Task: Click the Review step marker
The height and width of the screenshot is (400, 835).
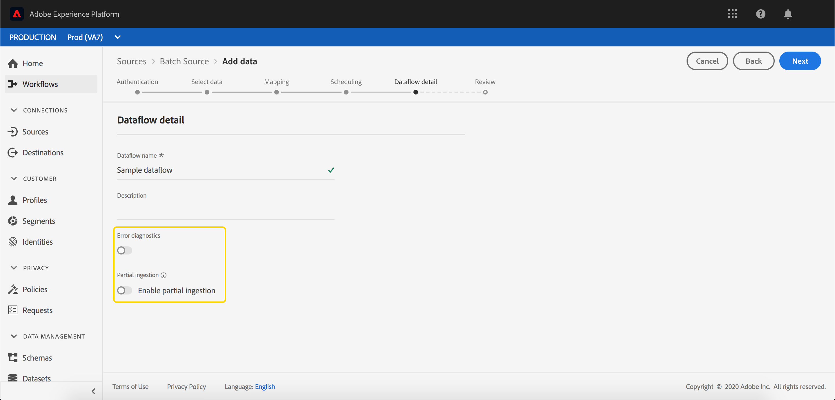Action: (x=485, y=92)
